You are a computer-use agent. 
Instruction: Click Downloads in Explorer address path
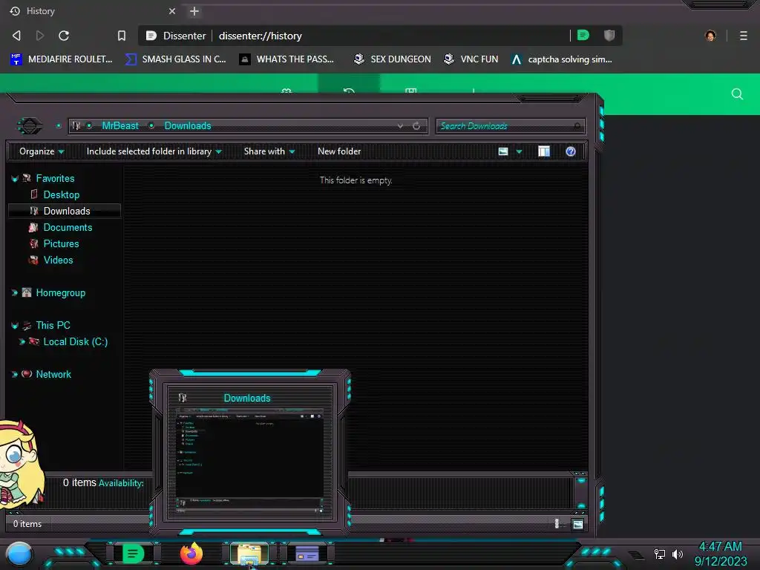tap(188, 126)
